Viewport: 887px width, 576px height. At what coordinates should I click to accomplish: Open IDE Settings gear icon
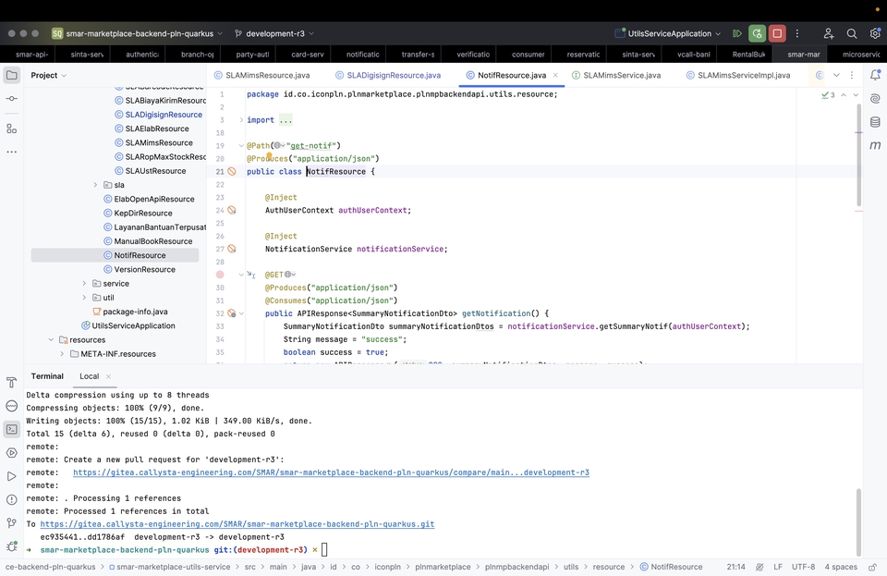point(875,33)
